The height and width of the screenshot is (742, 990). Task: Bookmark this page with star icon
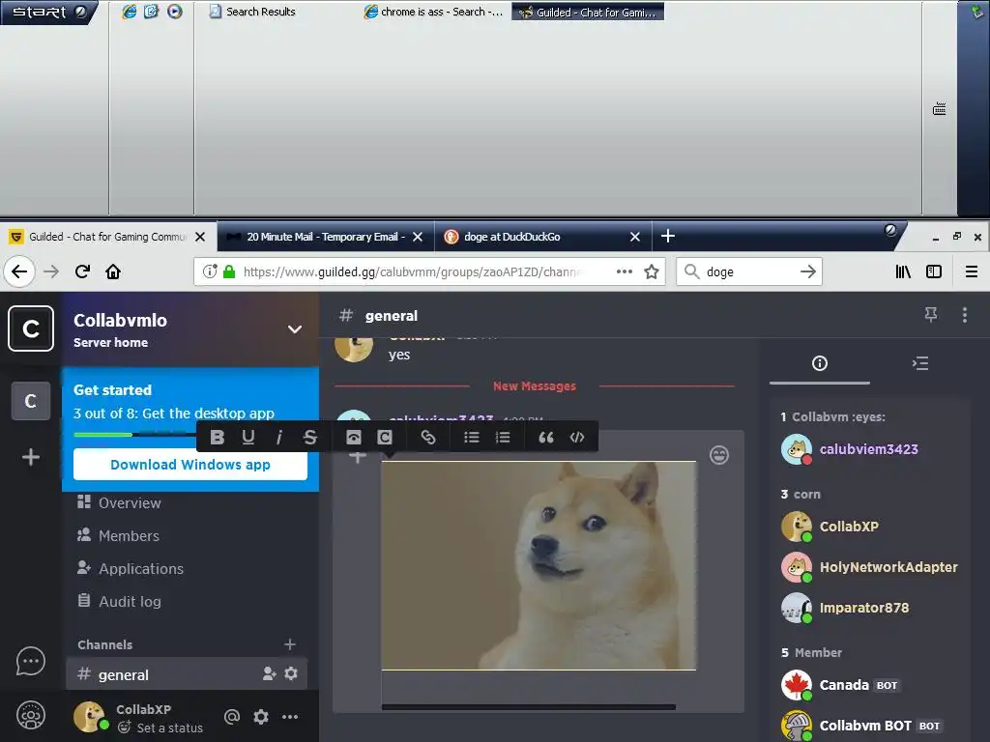coord(651,271)
